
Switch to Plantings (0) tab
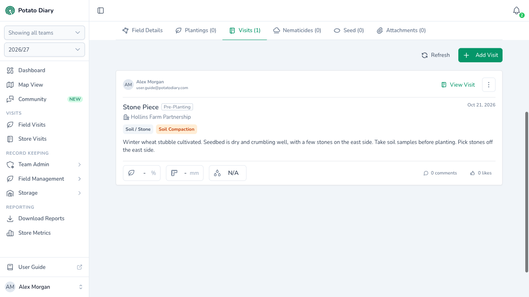pyautogui.click(x=196, y=31)
